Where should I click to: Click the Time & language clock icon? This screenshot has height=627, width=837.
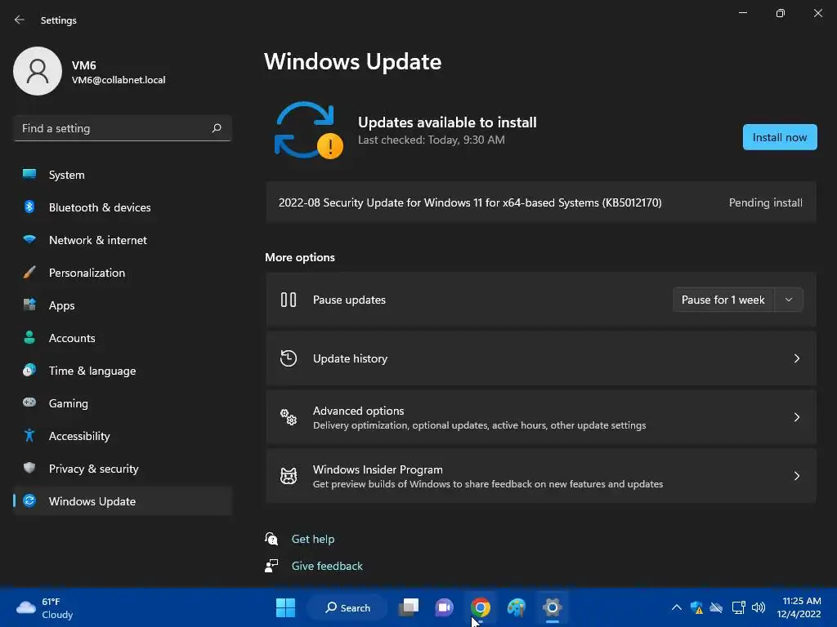pyautogui.click(x=29, y=370)
